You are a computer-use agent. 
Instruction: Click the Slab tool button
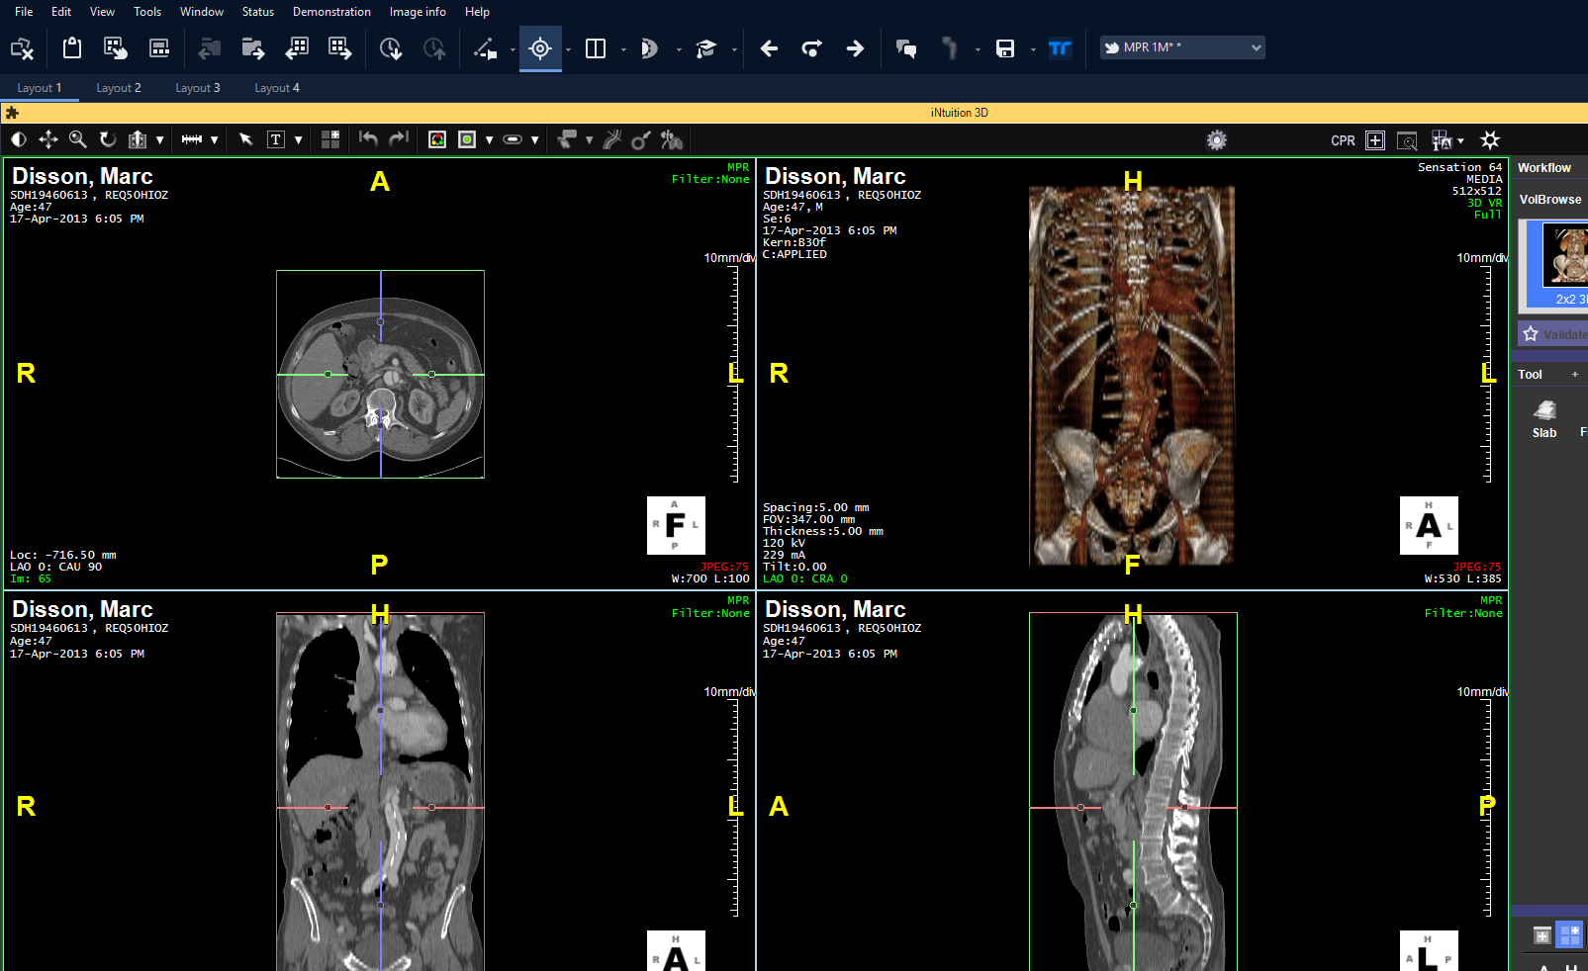coord(1544,418)
